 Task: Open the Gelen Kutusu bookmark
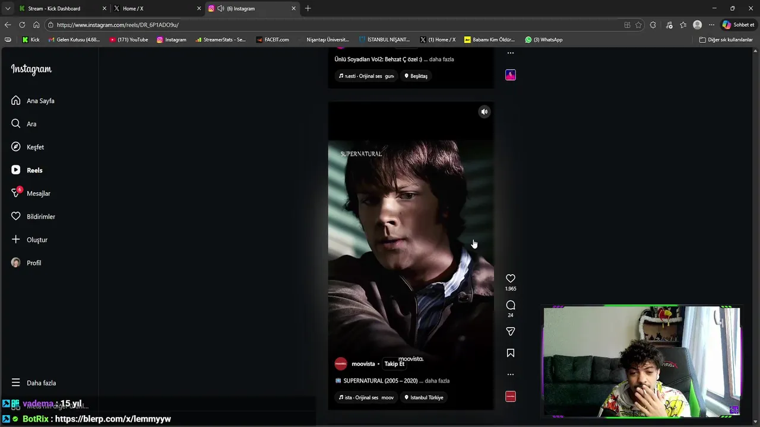coord(74,40)
